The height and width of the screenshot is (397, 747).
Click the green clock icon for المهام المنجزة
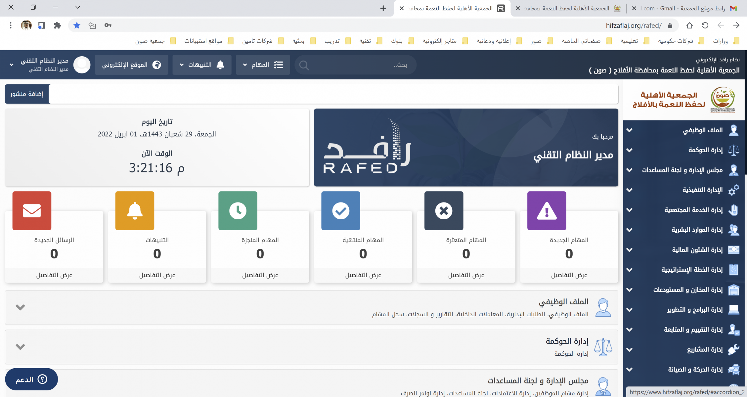point(238,211)
